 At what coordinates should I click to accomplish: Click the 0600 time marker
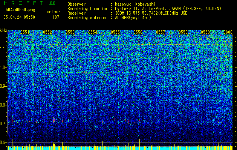pos(228,32)
